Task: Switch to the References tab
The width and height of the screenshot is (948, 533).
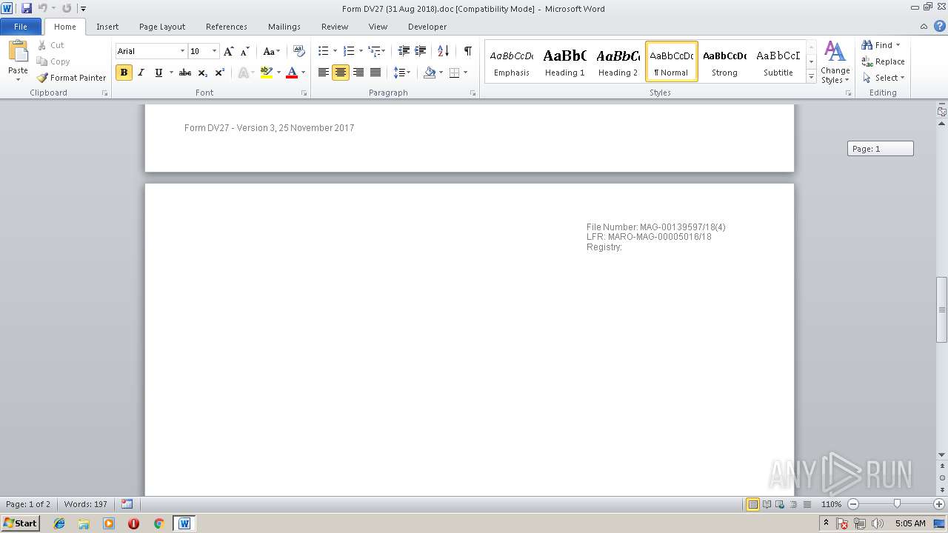Action: 227,27
